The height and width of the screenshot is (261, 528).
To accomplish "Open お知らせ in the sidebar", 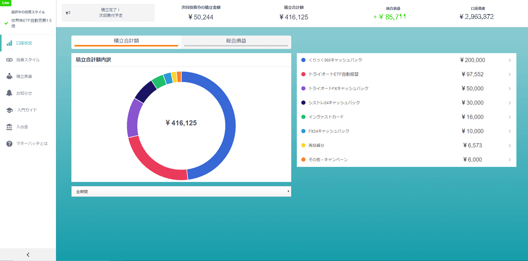I will click(28, 93).
